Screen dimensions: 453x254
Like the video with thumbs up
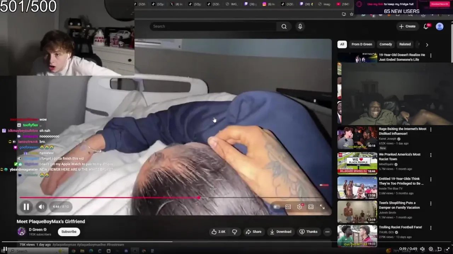pyautogui.click(x=218, y=232)
